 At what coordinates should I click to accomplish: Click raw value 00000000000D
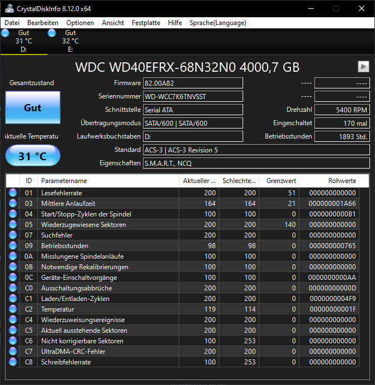332,288
